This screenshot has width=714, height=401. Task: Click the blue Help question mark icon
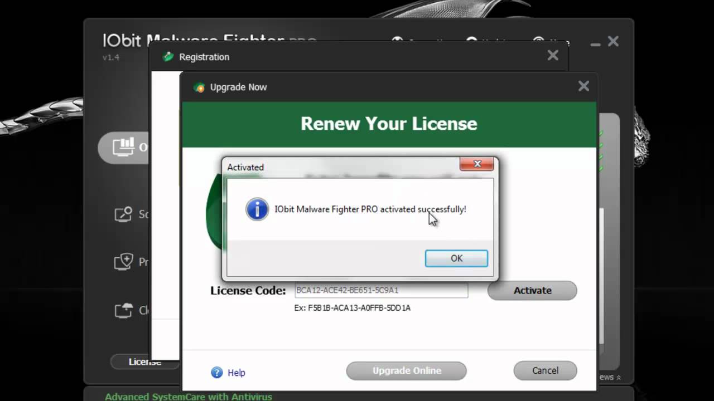click(x=216, y=373)
